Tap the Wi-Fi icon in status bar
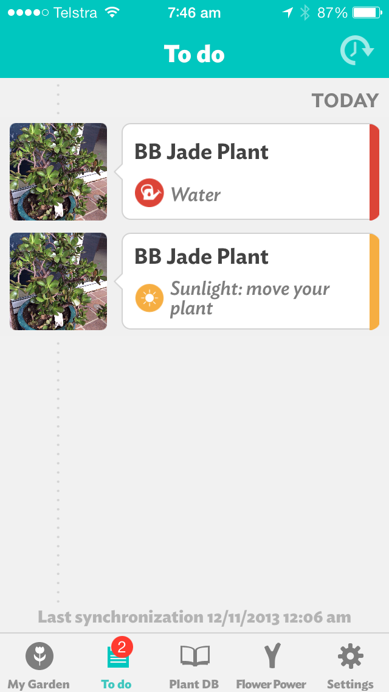The height and width of the screenshot is (692, 389). [x=112, y=12]
